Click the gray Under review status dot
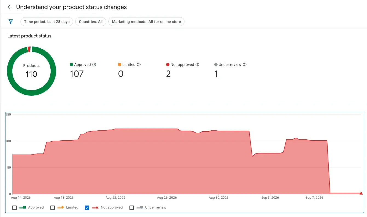The width and height of the screenshot is (367, 217). coord(216,65)
